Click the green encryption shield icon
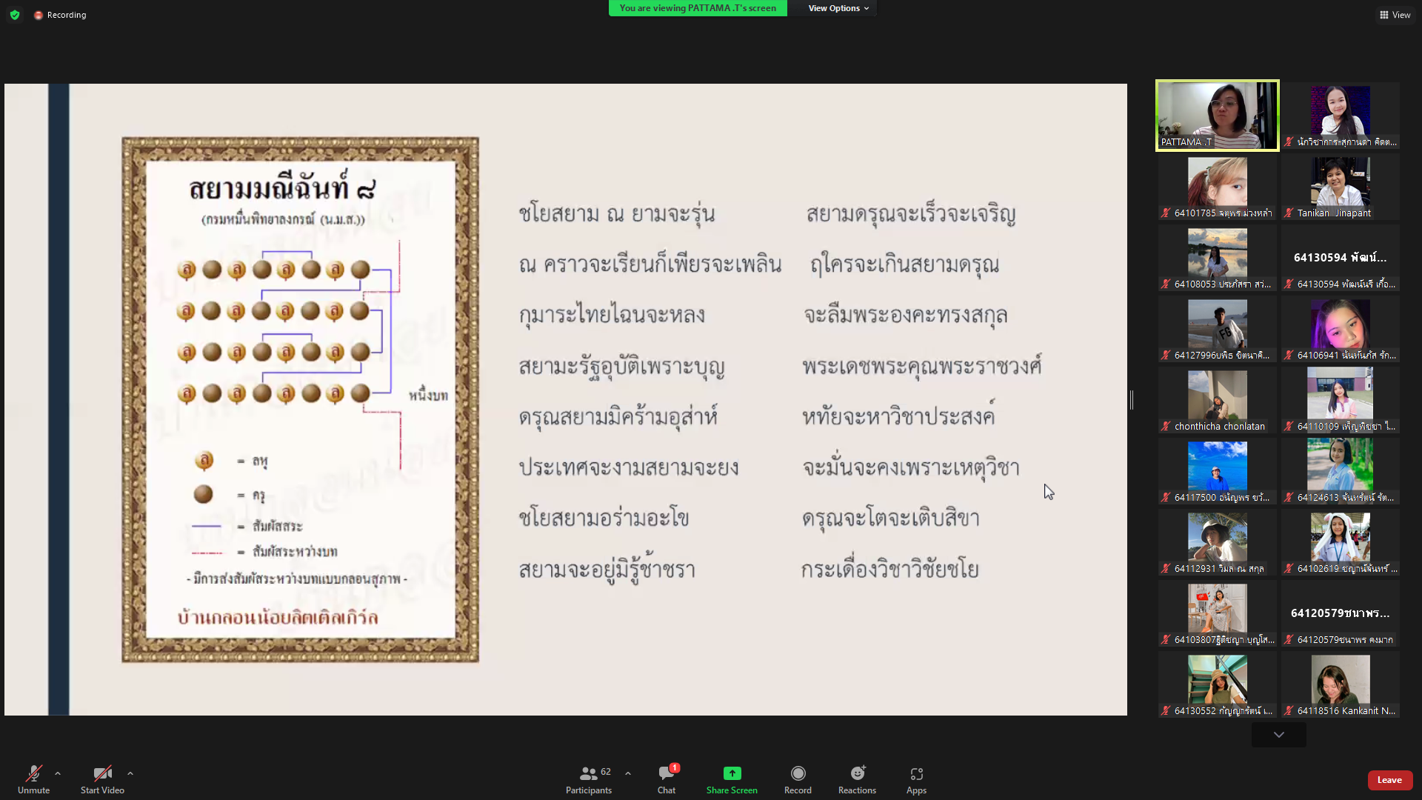The image size is (1422, 800). (x=15, y=15)
